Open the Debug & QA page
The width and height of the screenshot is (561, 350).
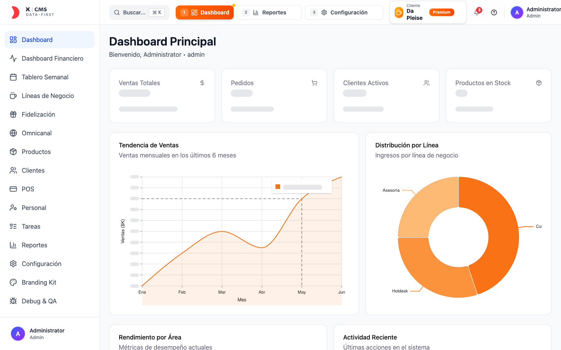[x=49, y=301]
